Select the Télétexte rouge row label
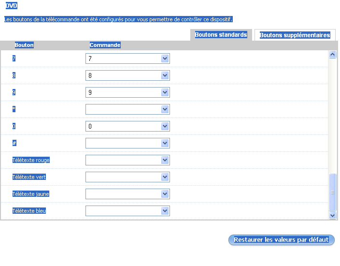 [31, 160]
